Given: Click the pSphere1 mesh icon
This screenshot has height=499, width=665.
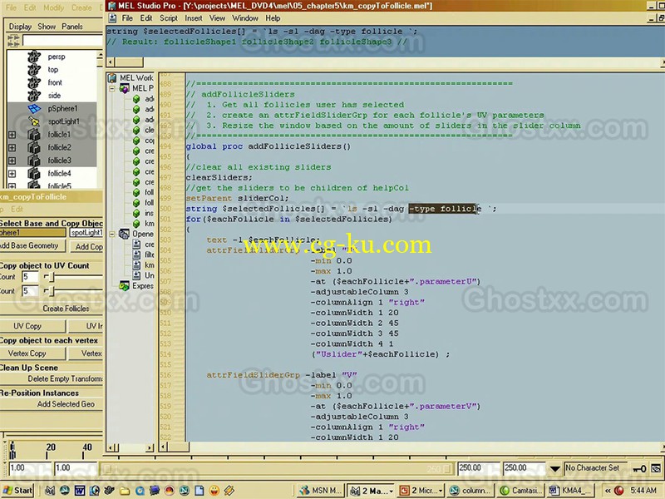Looking at the screenshot, I should coord(34,109).
